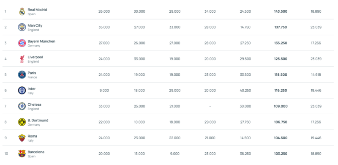Screen dimensions: 338x165
Task: Click Chelsea's total coefficient 109.000
Action: [281, 106]
